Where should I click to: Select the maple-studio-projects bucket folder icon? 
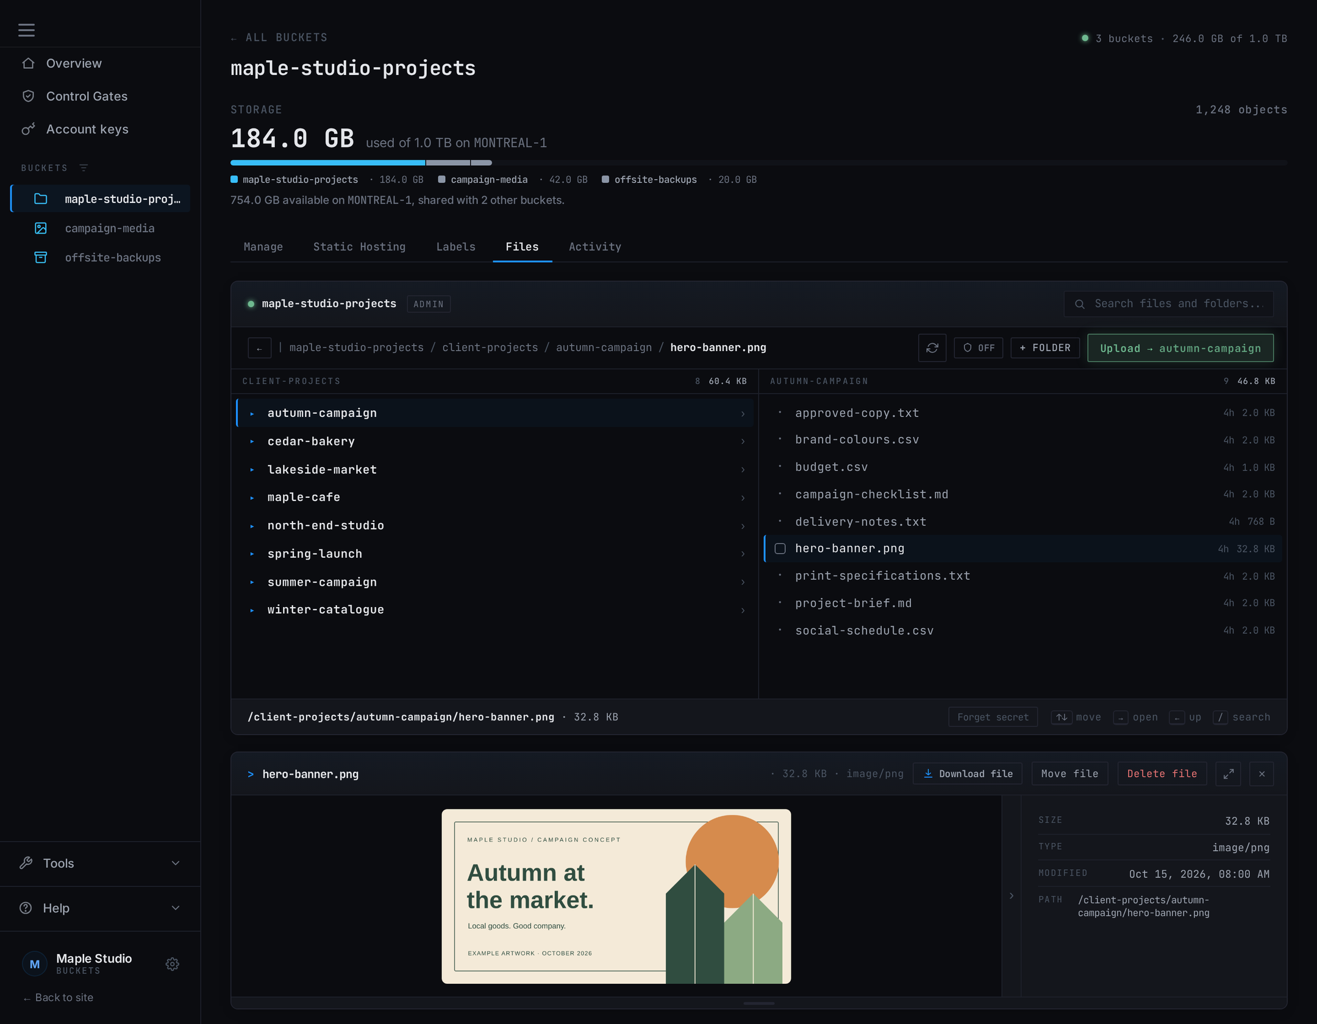[x=41, y=199]
